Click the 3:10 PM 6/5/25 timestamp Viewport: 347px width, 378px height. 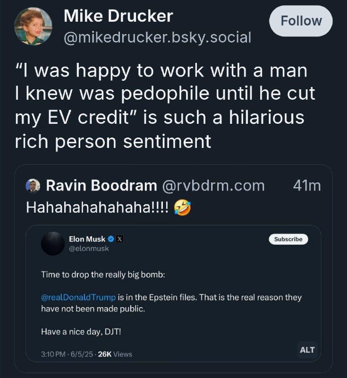67,354
